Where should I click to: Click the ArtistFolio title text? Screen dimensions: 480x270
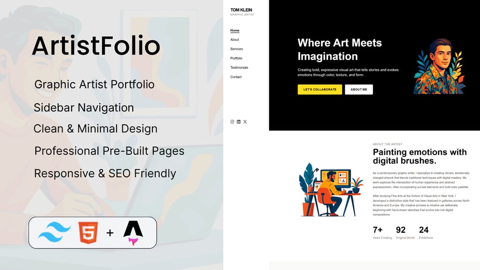click(96, 46)
